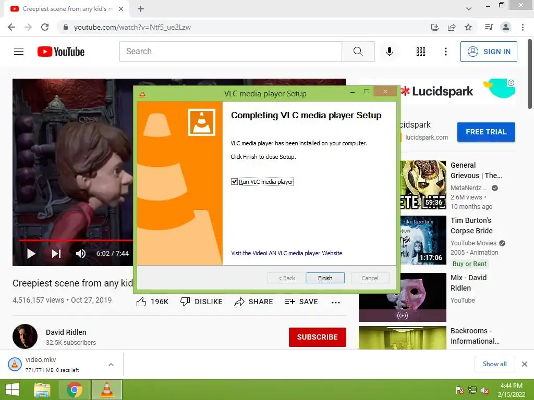Close the downloads bar
Screen dimensions: 534x400
(525, 364)
